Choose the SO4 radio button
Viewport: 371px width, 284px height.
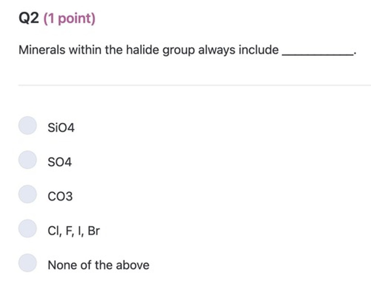[x=28, y=160]
